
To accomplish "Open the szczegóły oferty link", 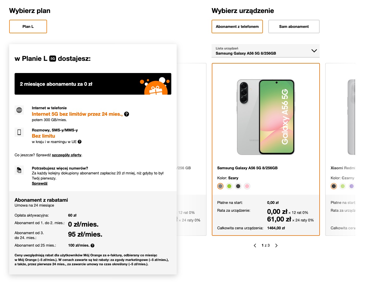I will [x=66, y=155].
